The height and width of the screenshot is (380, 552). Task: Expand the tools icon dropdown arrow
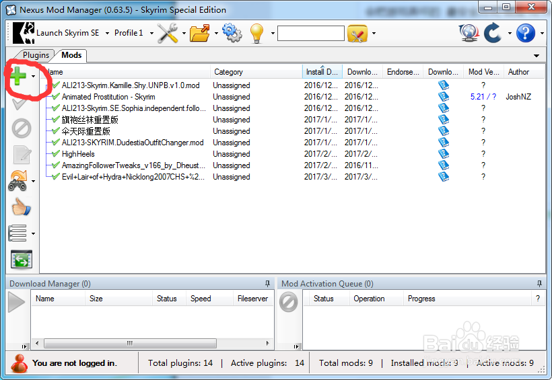(x=184, y=34)
